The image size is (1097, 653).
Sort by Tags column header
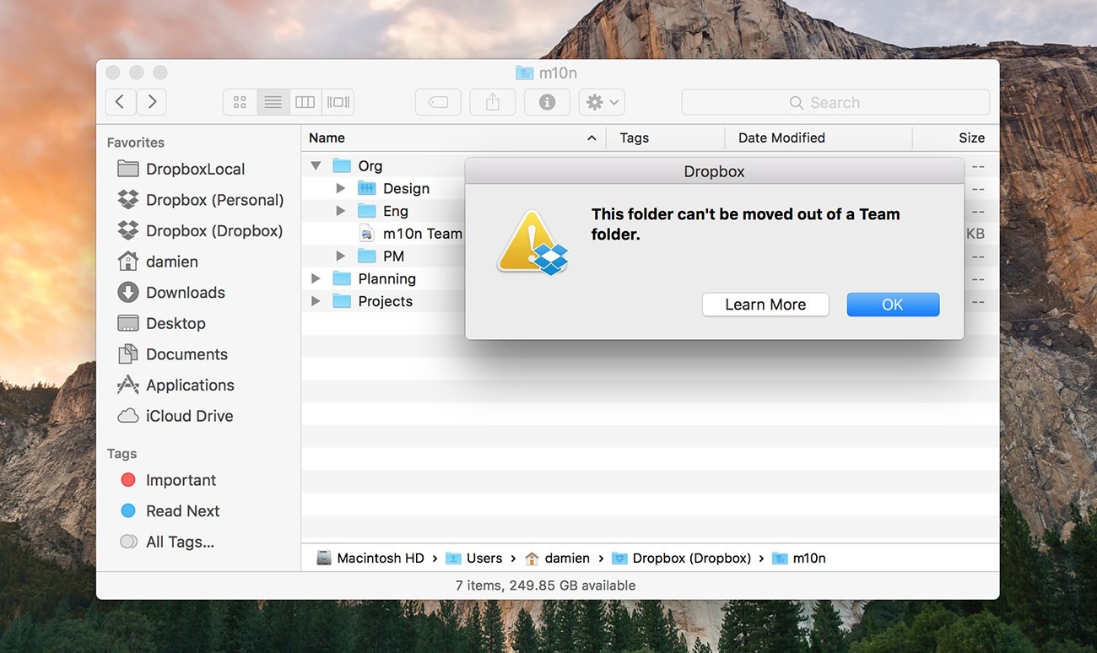click(x=665, y=138)
